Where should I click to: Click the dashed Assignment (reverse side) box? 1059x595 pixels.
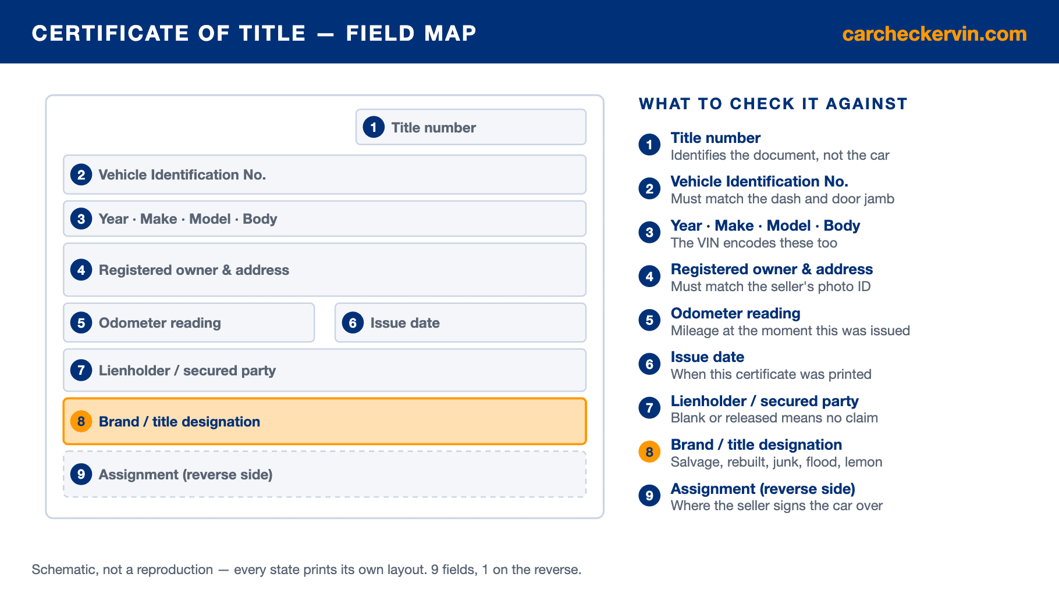pos(325,474)
